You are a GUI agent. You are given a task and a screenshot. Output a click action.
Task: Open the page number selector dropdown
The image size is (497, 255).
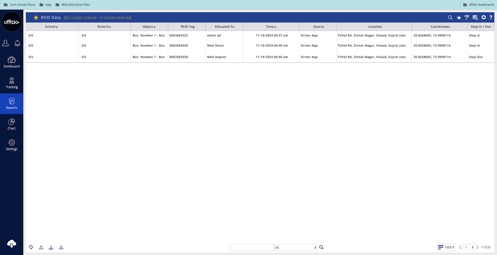click(x=469, y=247)
